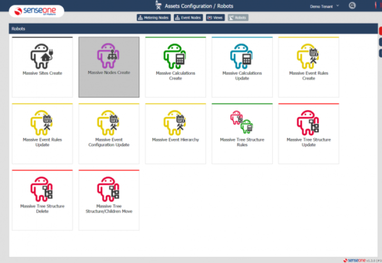Open the Massive Tree Structure Delete robot
This screenshot has width=382, height=263.
click(42, 200)
